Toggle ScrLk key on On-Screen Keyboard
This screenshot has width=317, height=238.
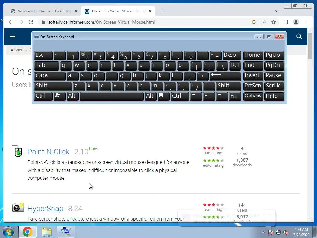click(x=274, y=86)
